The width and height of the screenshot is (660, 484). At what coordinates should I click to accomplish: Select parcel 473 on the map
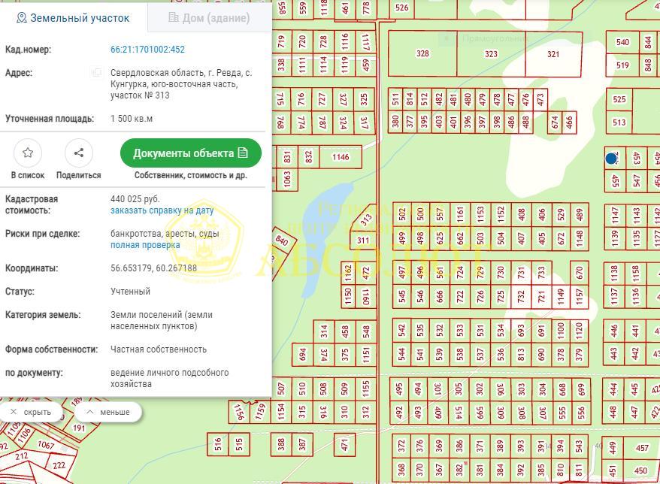(540, 99)
